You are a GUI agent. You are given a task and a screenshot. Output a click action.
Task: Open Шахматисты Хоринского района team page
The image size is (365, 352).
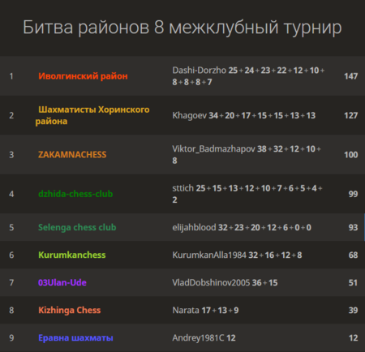click(x=92, y=115)
